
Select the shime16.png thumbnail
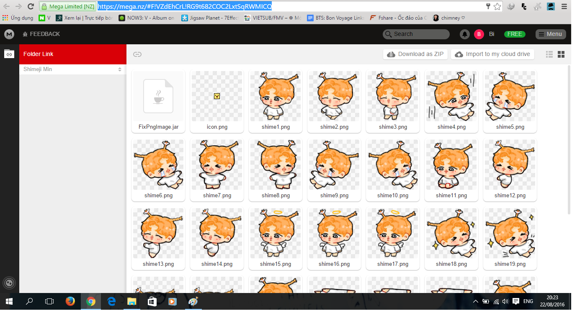point(334,239)
